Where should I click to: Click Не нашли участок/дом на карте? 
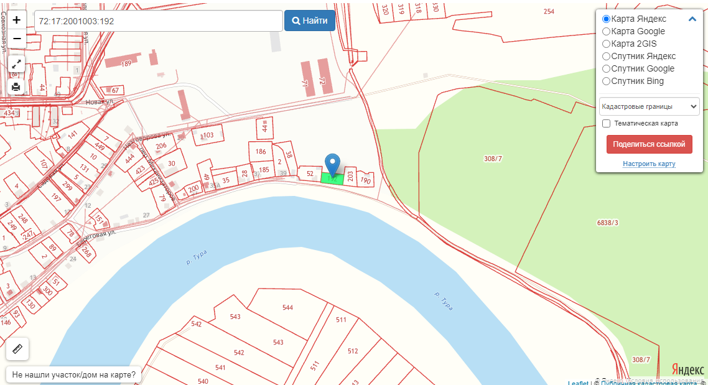tap(73, 374)
